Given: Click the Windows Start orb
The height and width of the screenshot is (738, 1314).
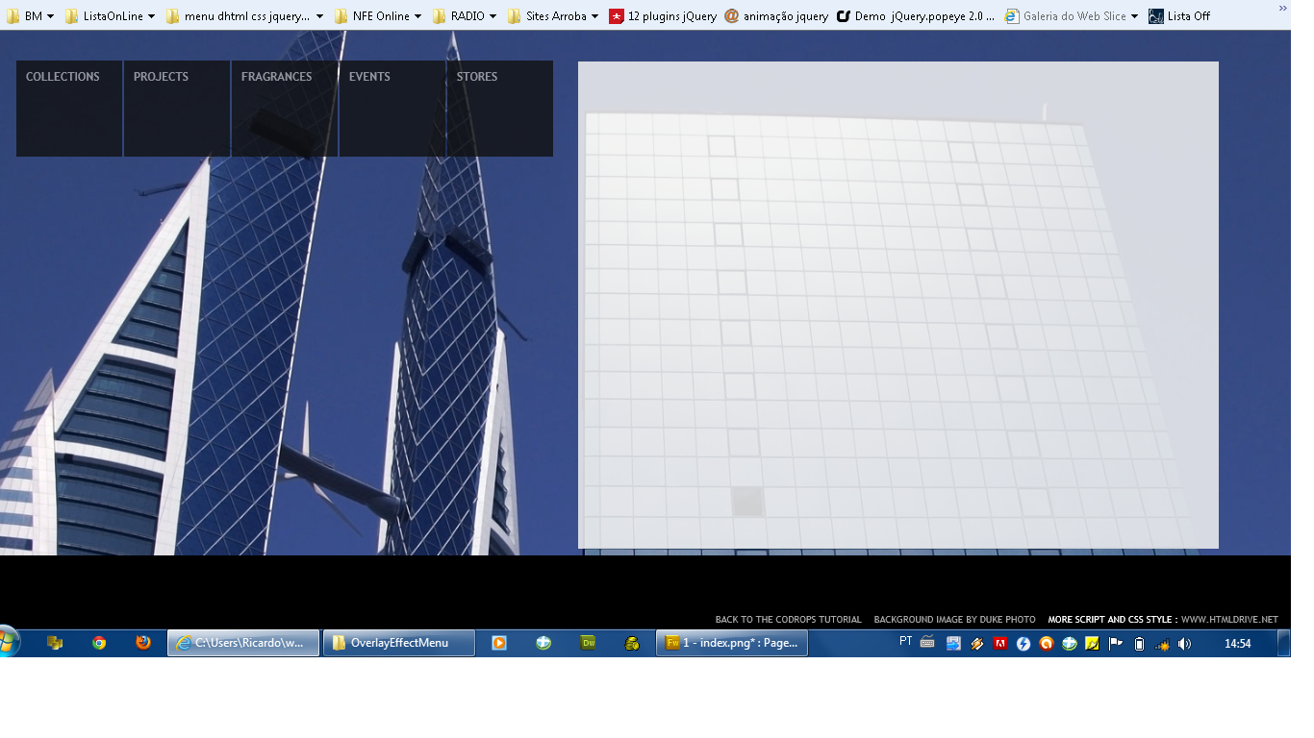Looking at the screenshot, I should pos(10,642).
